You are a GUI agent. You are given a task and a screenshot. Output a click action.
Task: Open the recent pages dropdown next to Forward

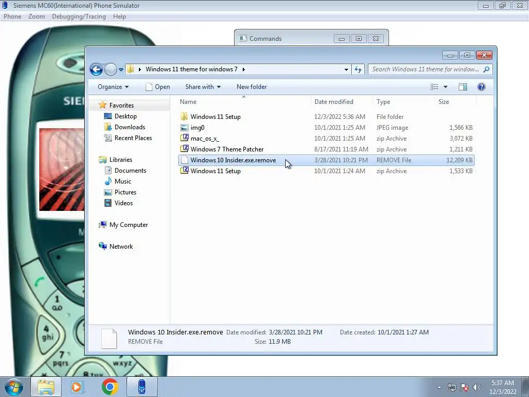121,70
